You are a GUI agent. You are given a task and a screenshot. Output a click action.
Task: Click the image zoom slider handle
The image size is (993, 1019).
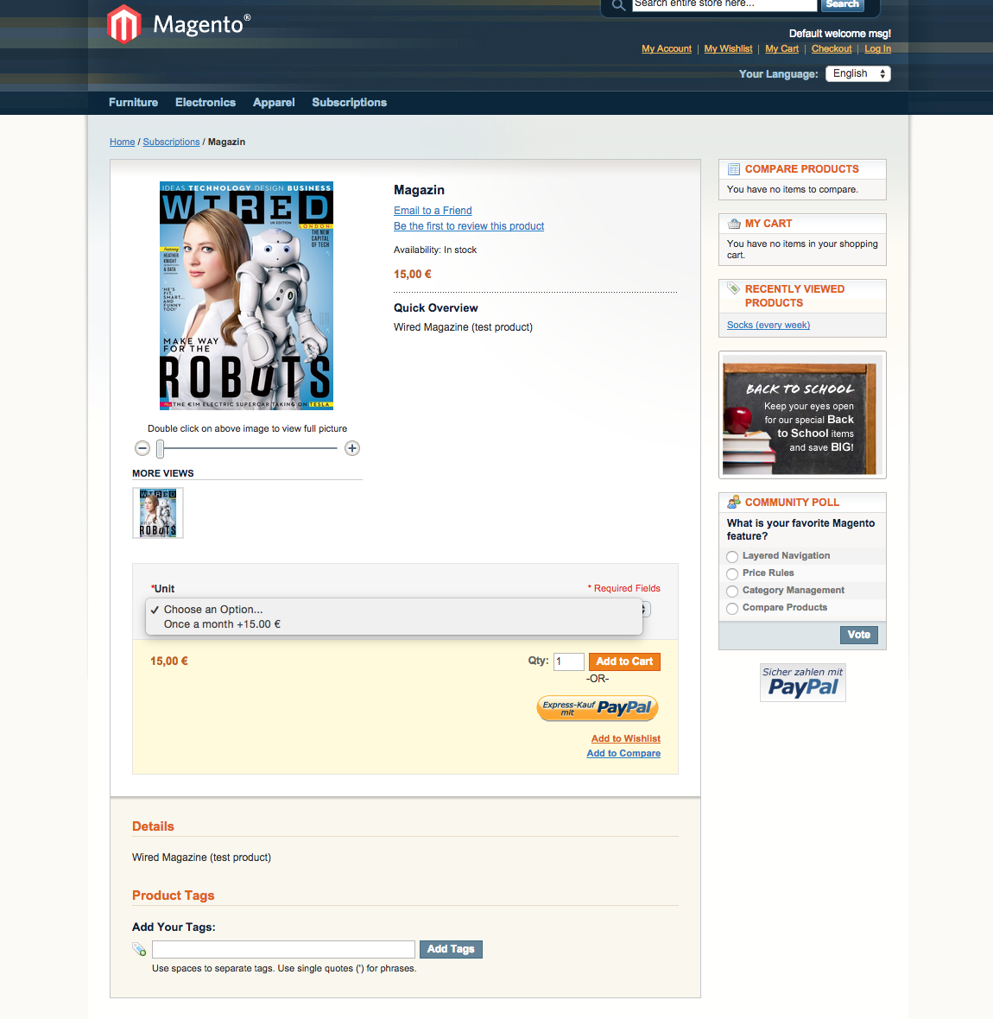tap(160, 448)
